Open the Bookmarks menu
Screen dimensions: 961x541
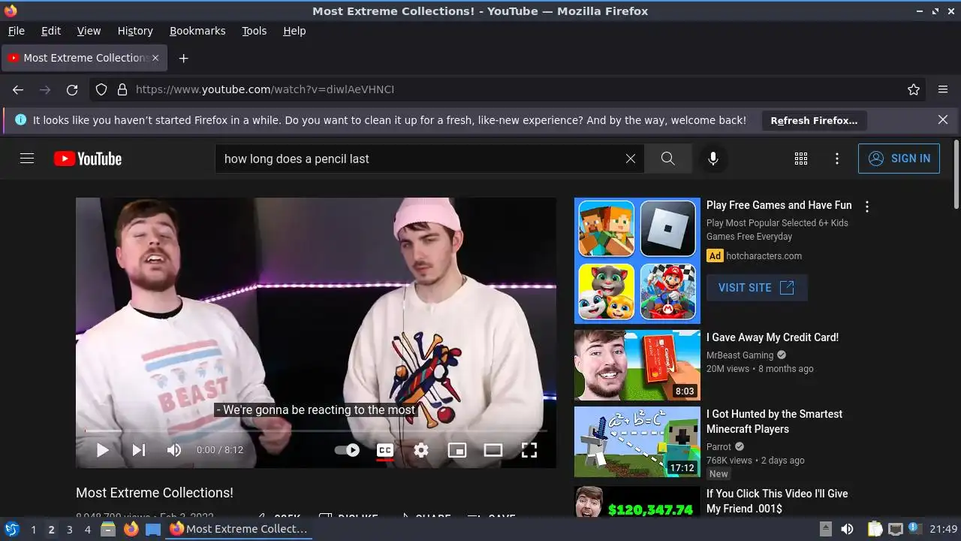click(x=197, y=31)
